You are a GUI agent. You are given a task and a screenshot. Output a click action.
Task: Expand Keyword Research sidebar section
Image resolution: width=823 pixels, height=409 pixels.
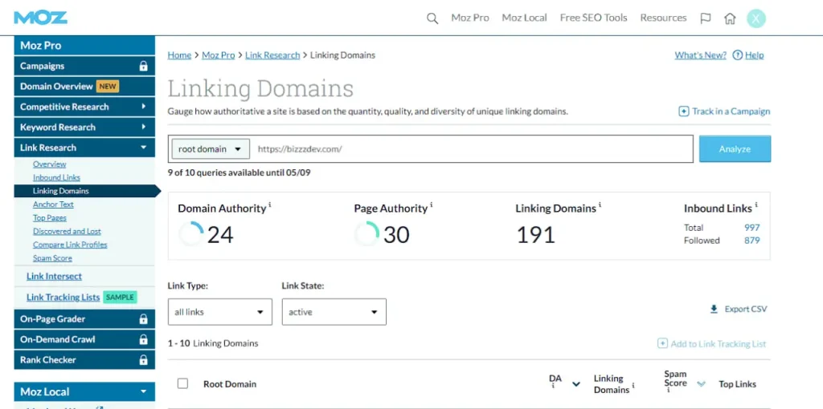pyautogui.click(x=84, y=128)
